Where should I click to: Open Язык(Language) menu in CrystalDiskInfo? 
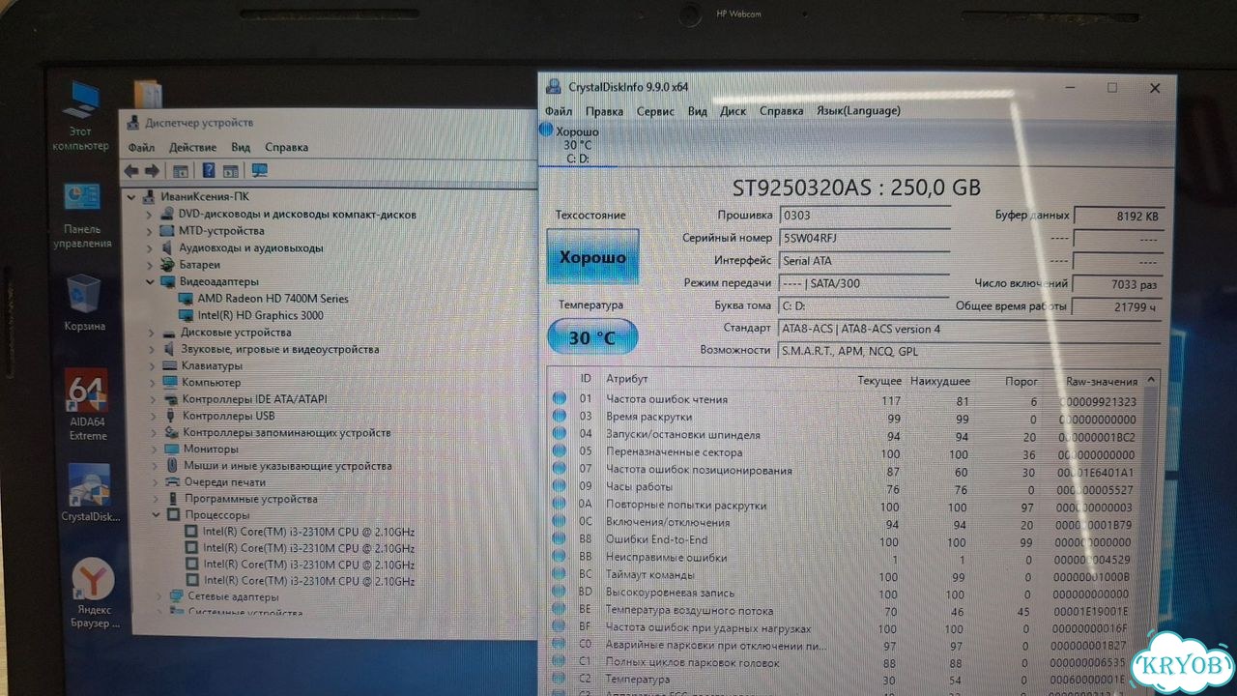coord(858,111)
